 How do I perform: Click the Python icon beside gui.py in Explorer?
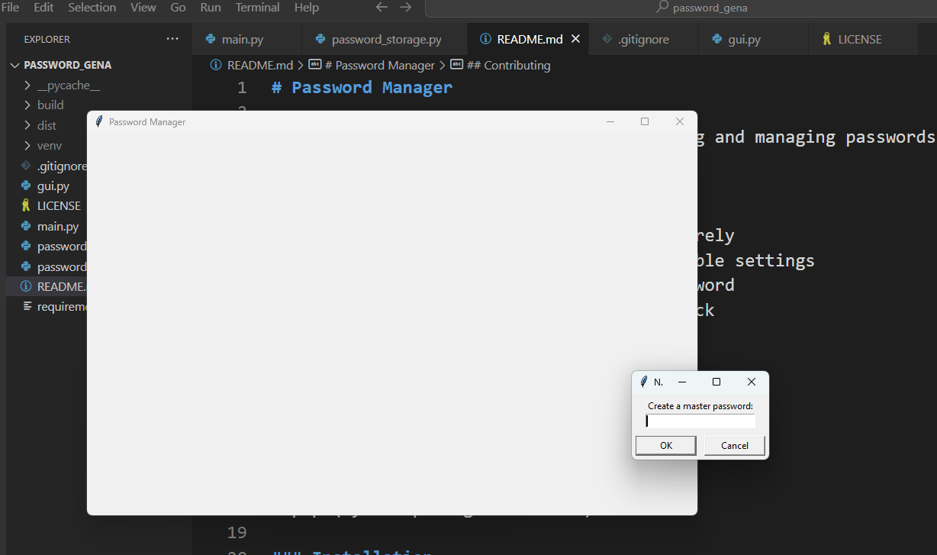(x=27, y=186)
